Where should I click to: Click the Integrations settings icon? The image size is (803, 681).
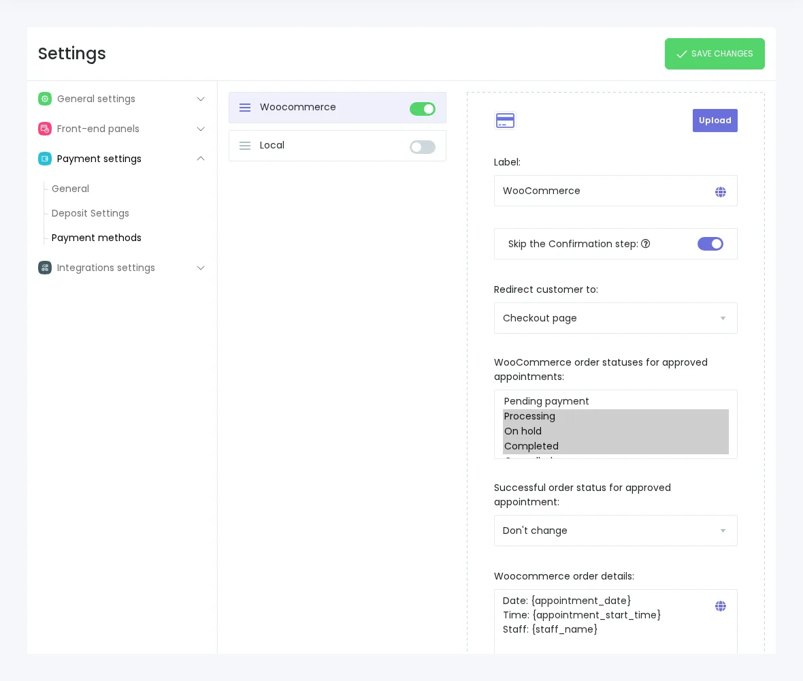[45, 268]
